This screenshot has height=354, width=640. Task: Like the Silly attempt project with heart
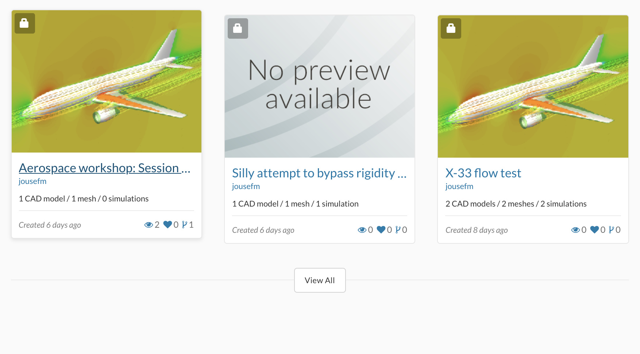[381, 230]
